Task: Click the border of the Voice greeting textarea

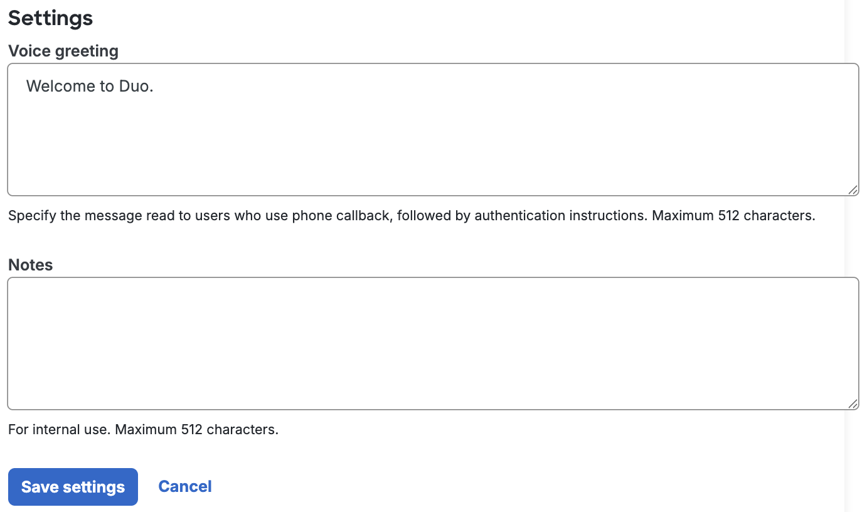Action: pyautogui.click(x=433, y=63)
